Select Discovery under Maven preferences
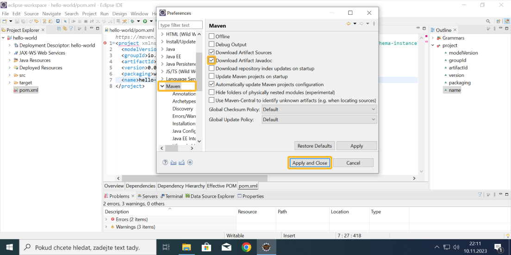The height and width of the screenshot is (255, 511). 182,109
